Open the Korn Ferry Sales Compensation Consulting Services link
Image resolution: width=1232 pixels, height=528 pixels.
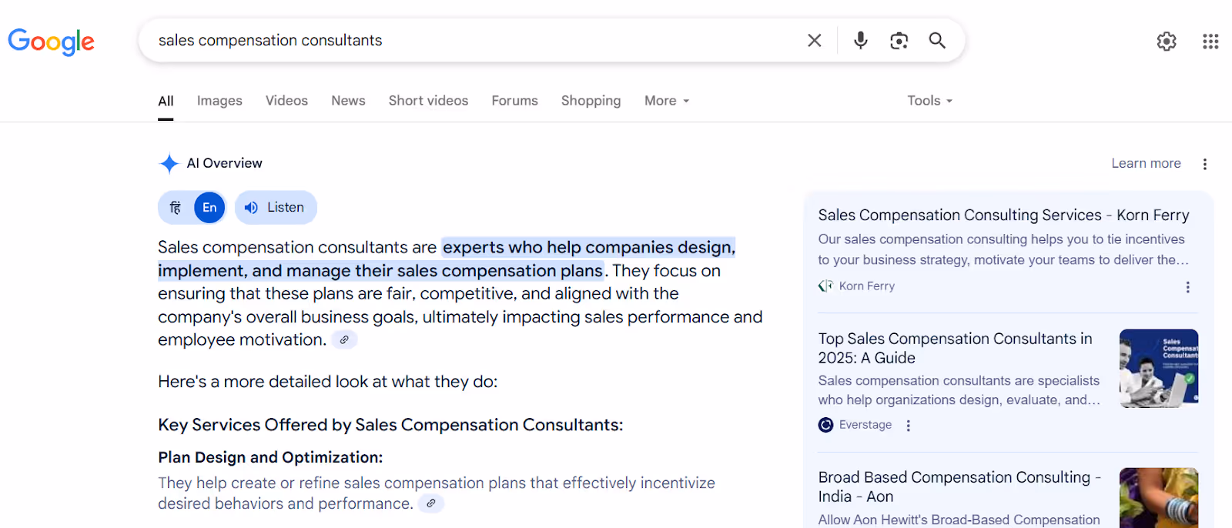pos(1003,216)
